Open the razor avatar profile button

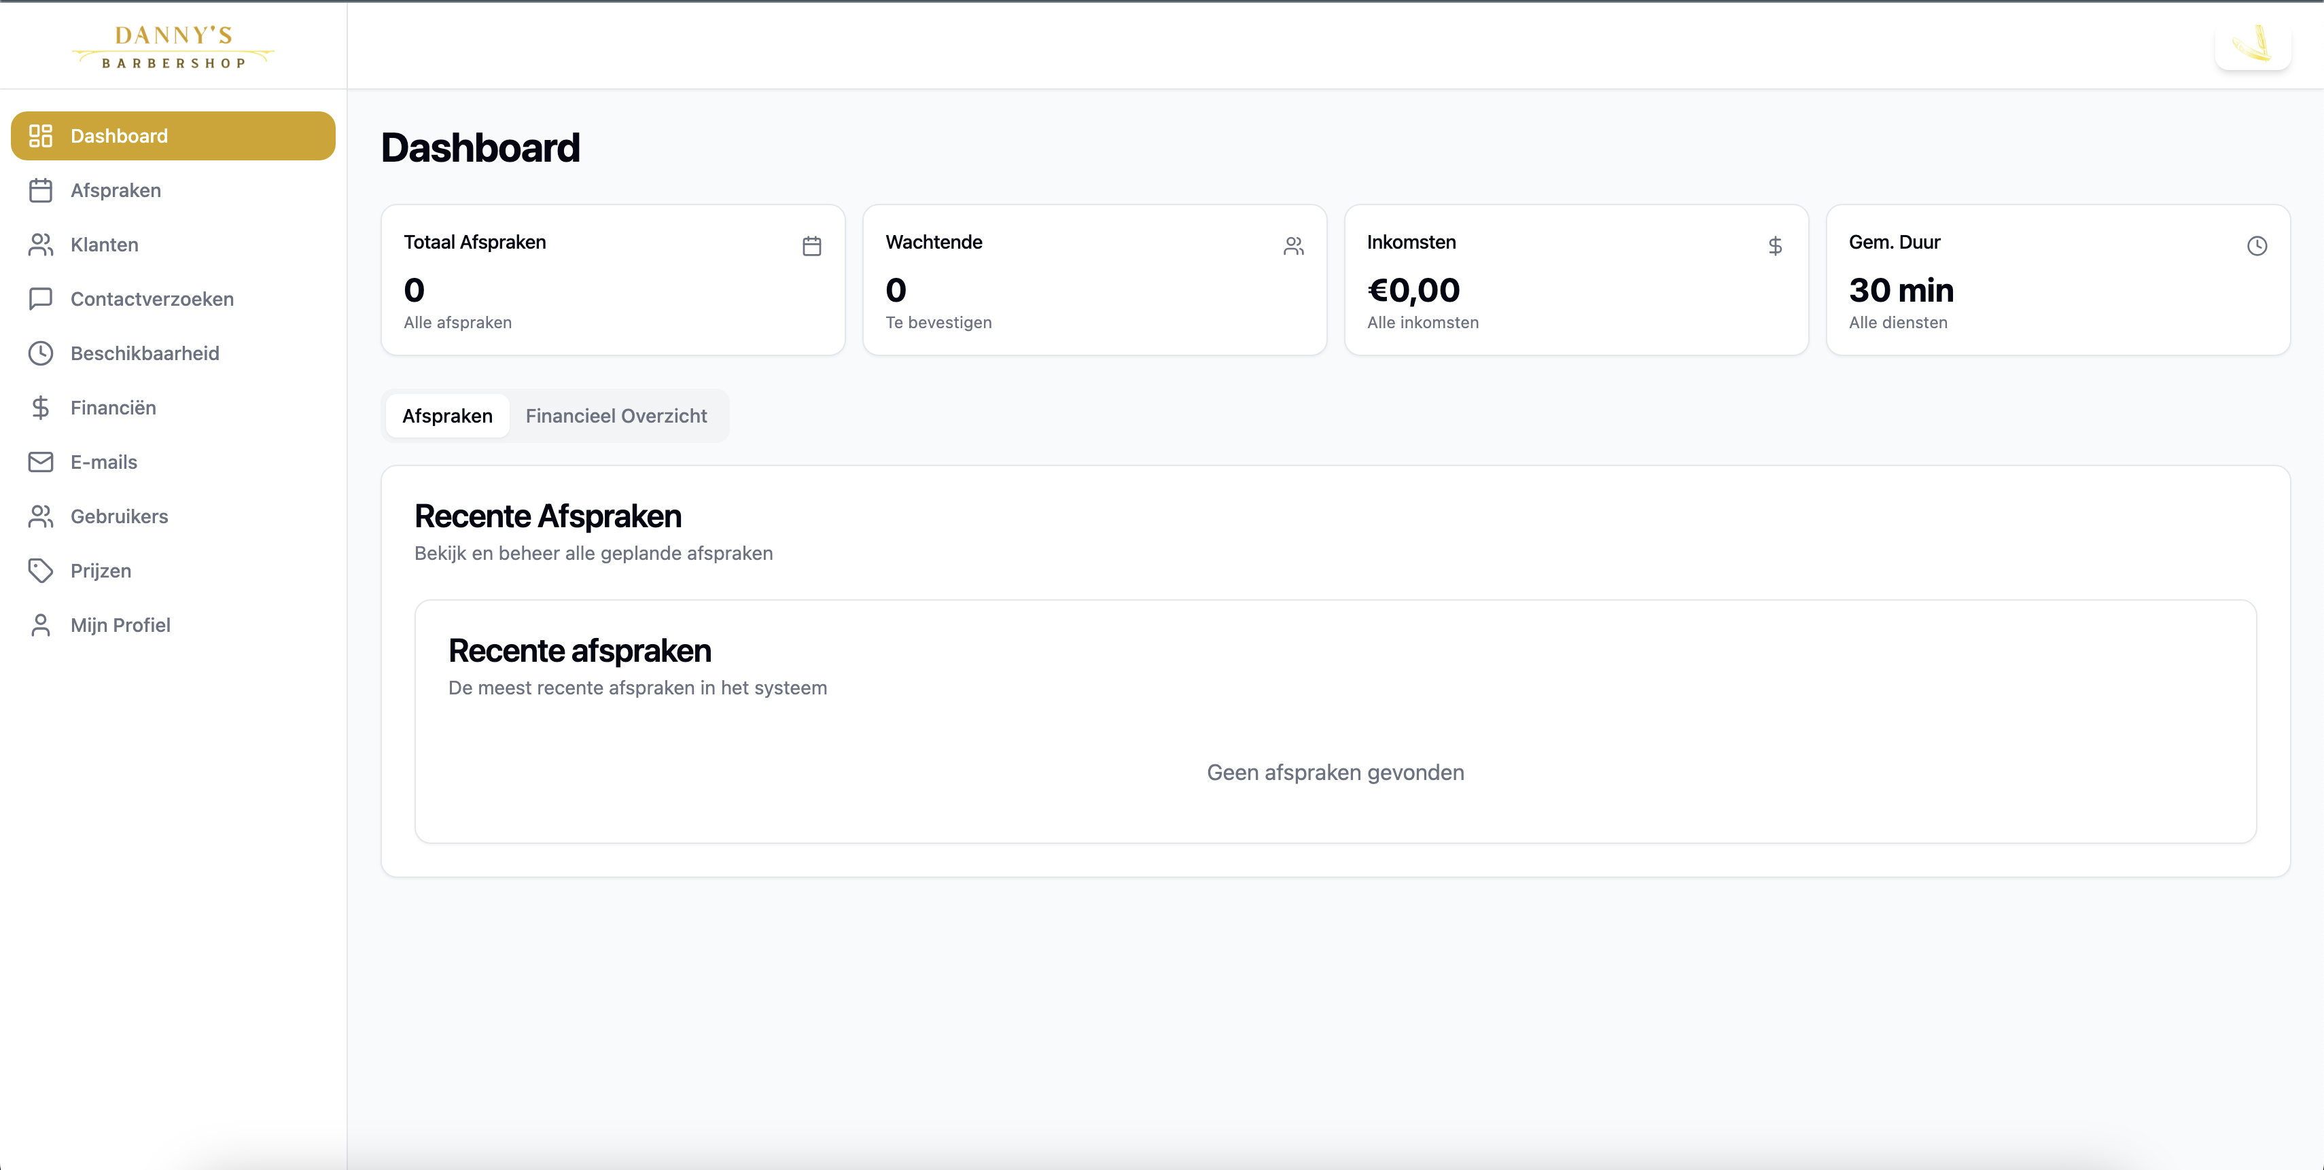(2252, 43)
